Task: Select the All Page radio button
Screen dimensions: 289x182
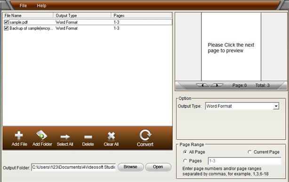Action: click(185, 152)
